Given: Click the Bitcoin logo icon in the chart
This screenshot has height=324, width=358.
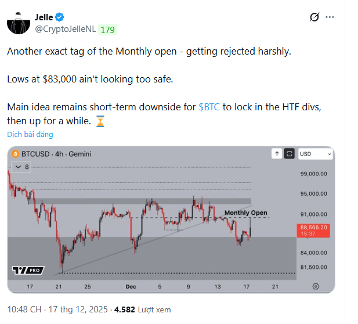Looking at the screenshot, I should pos(15,154).
